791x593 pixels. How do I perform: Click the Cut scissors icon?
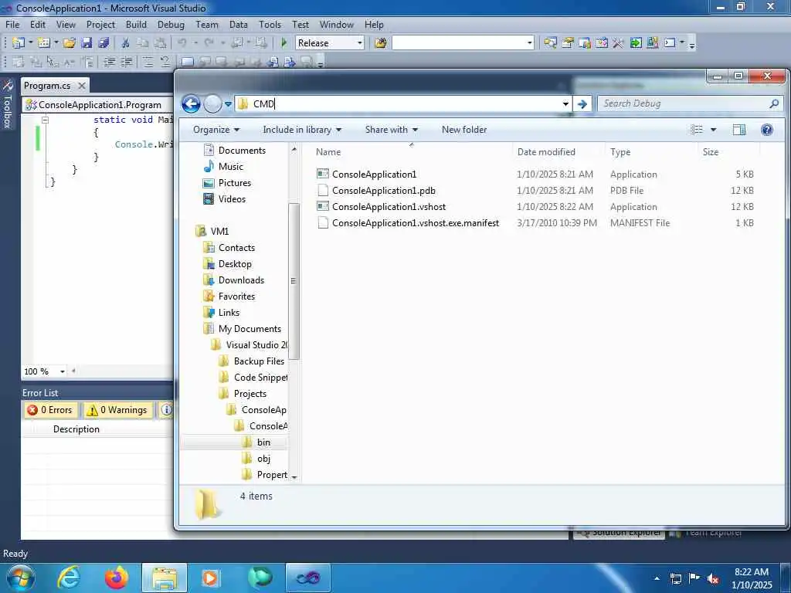(126, 43)
